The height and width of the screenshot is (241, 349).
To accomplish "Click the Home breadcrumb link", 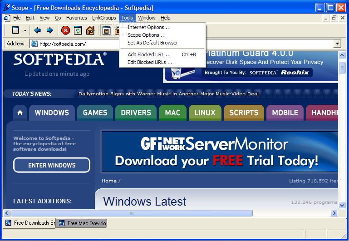I will point(109,181).
